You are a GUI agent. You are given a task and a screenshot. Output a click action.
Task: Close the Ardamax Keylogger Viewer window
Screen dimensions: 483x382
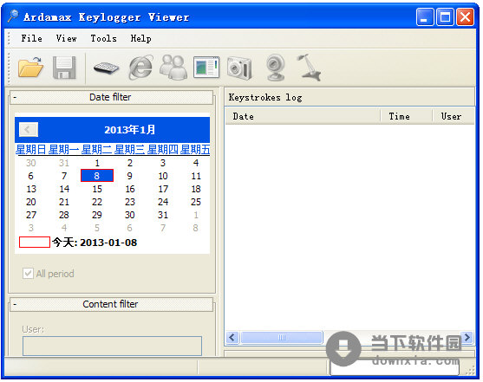pyautogui.click(x=465, y=17)
